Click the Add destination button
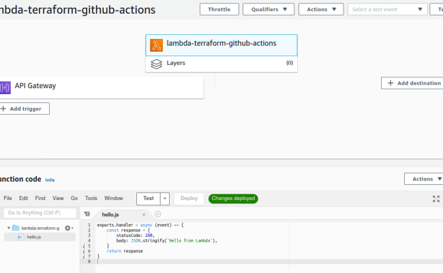Screen dimensions: 443x273 412,83
